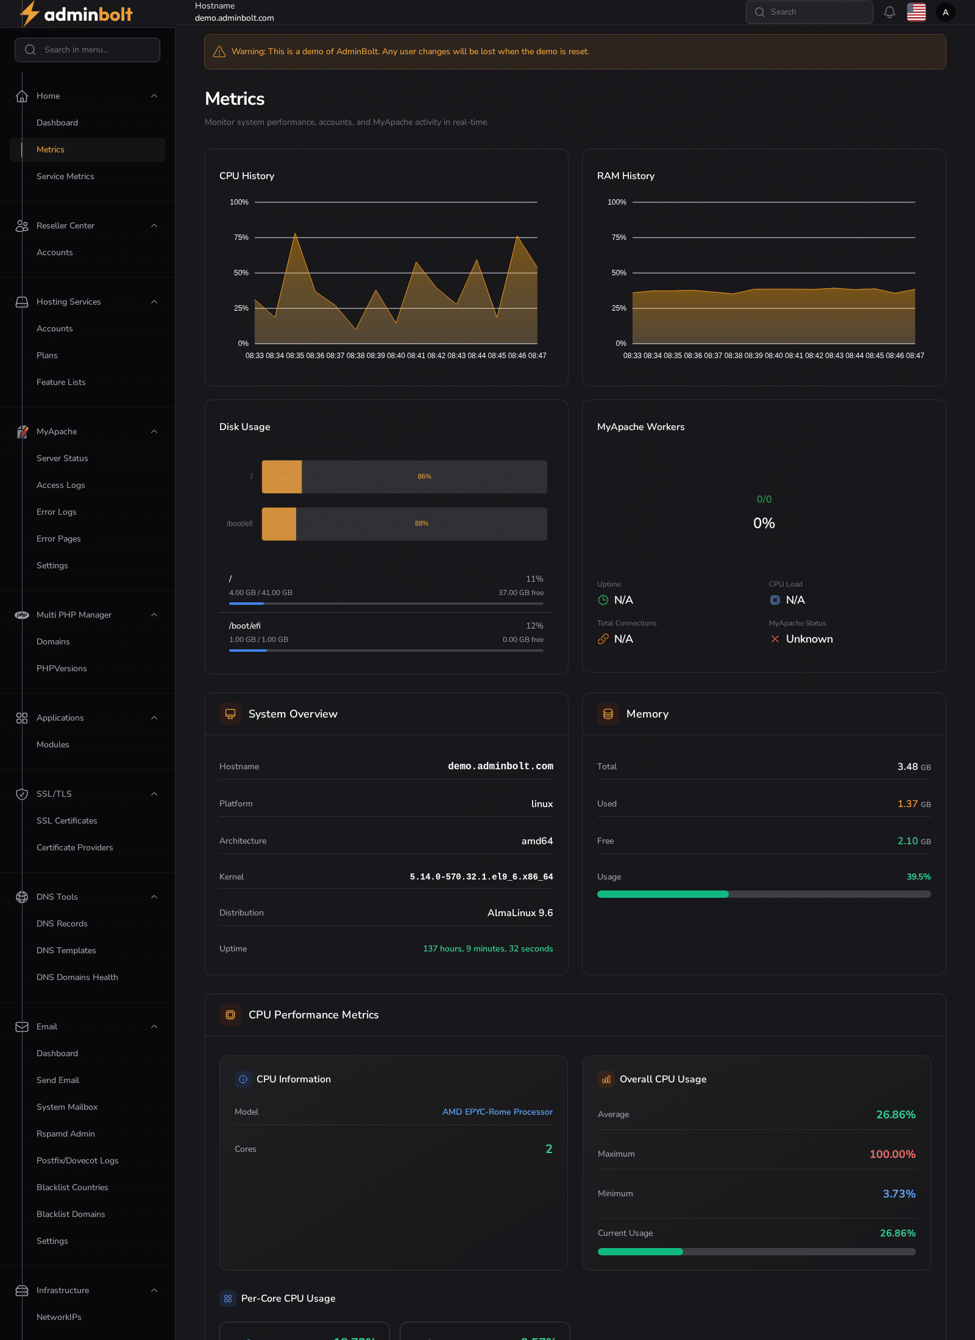Click the Memory Usage progress bar
Screen dimensions: 975x1340
[764, 894]
